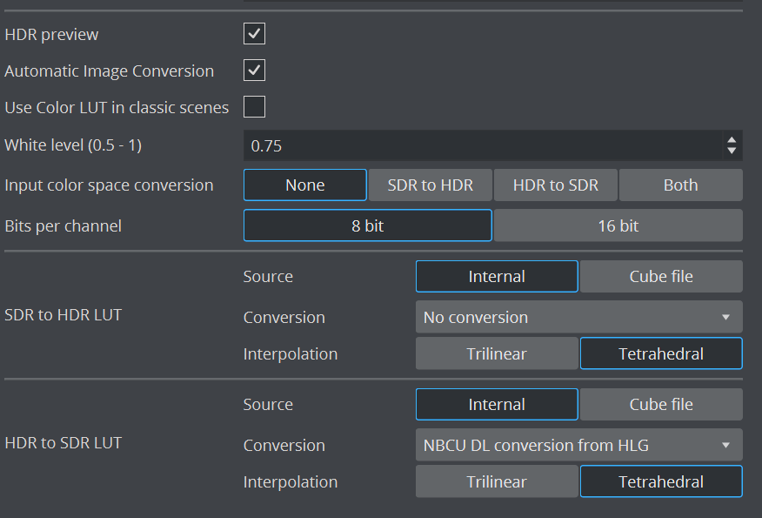Viewport: 762px width, 518px height.
Task: Open NBCU DL conversion from HLG dropdown
Action: point(578,445)
